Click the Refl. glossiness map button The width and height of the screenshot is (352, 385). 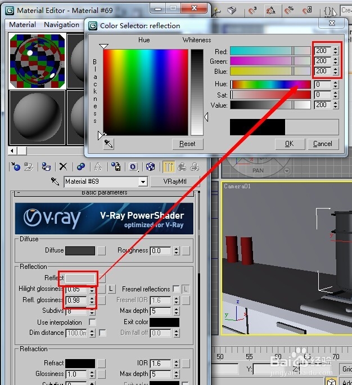102,300
